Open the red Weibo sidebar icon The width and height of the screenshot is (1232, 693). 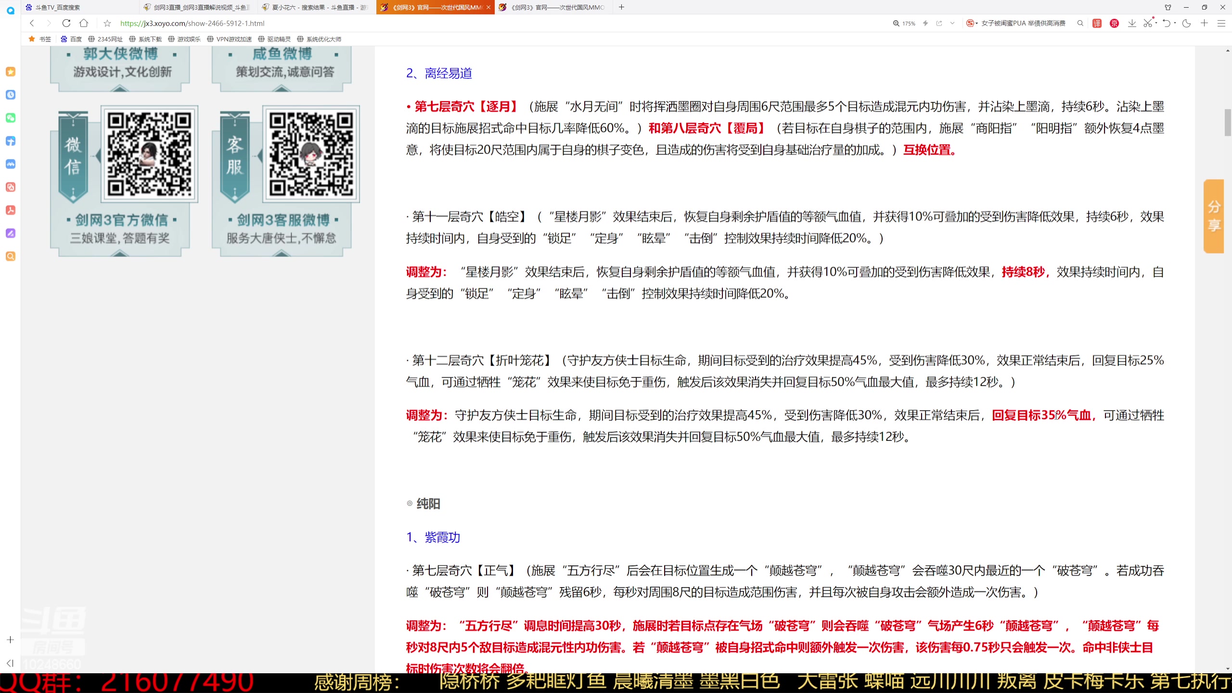click(11, 187)
